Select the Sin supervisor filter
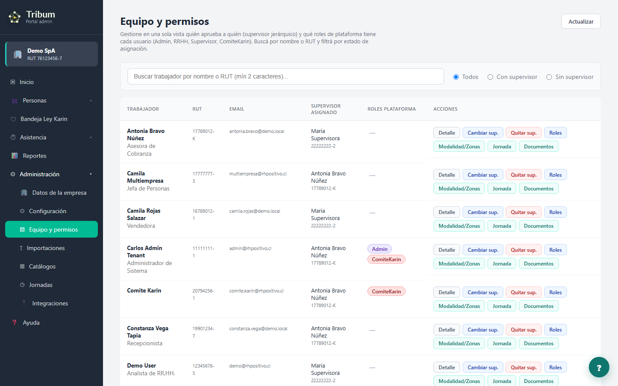The width and height of the screenshot is (618, 386). [549, 77]
